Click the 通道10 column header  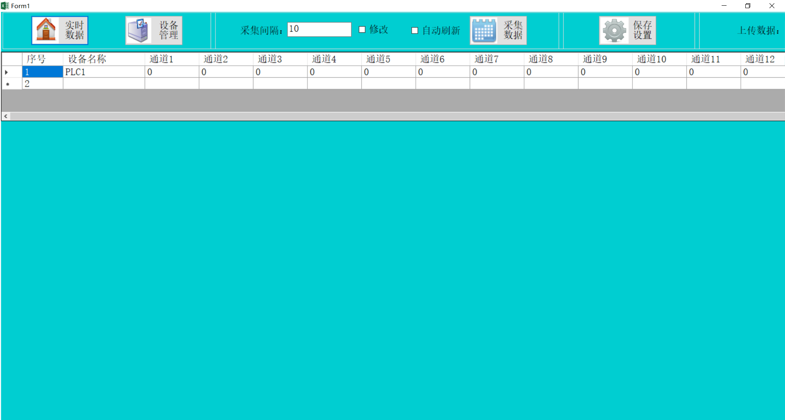point(659,59)
